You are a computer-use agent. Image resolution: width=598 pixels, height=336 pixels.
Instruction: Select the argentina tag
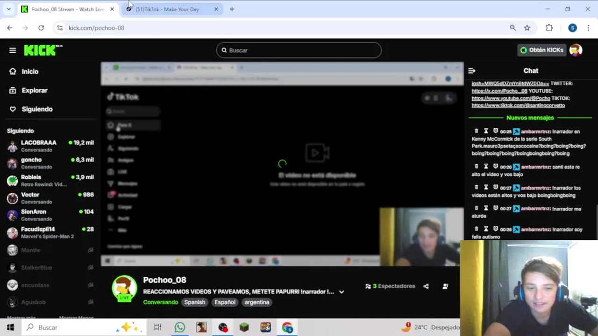pos(257,302)
